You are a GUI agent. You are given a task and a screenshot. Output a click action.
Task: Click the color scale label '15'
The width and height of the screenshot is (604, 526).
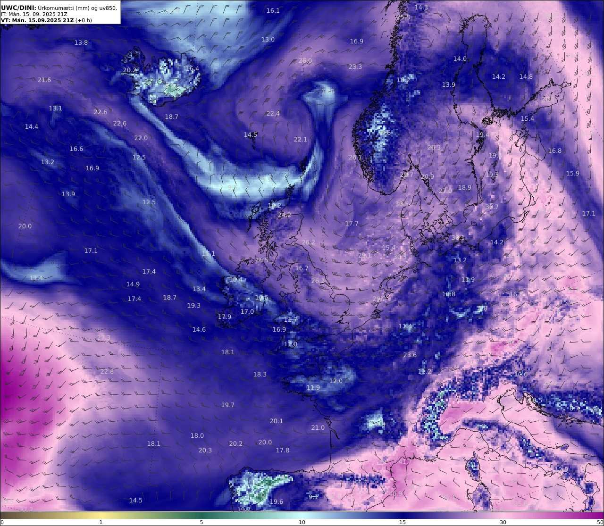point(403,522)
